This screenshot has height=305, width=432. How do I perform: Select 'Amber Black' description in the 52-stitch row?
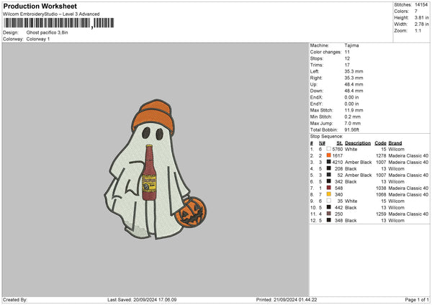[358, 175]
